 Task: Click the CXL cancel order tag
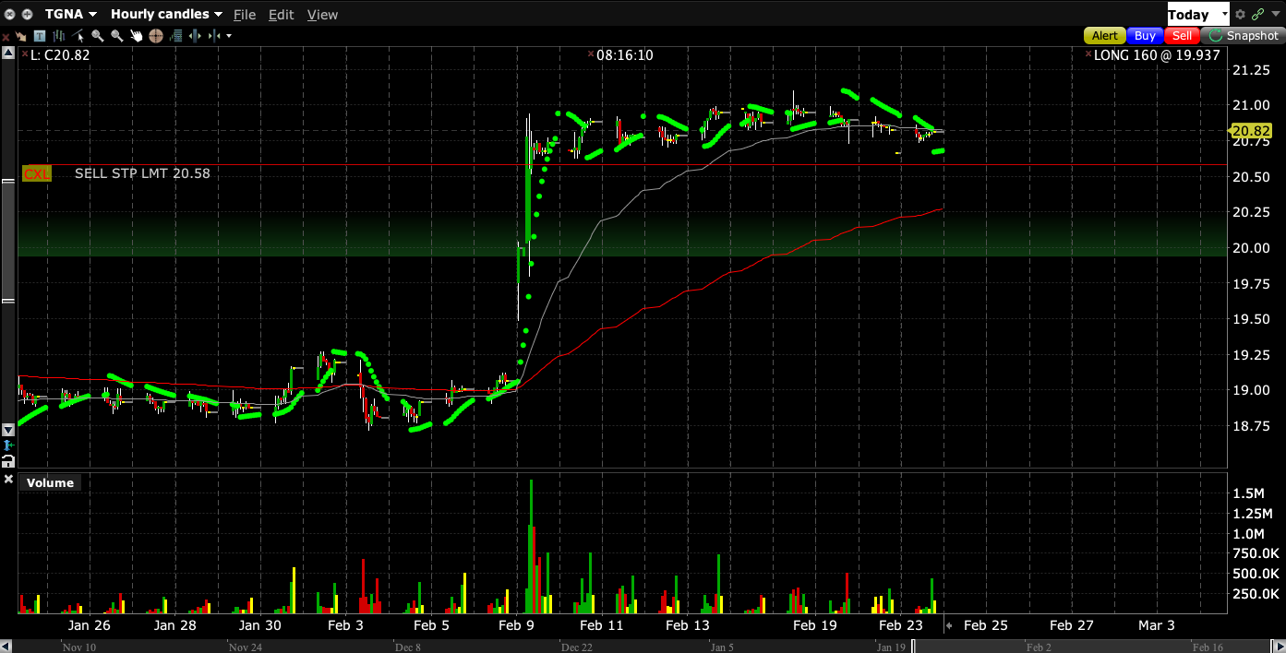point(37,173)
